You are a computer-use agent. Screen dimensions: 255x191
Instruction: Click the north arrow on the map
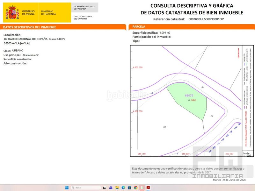coord(238,53)
